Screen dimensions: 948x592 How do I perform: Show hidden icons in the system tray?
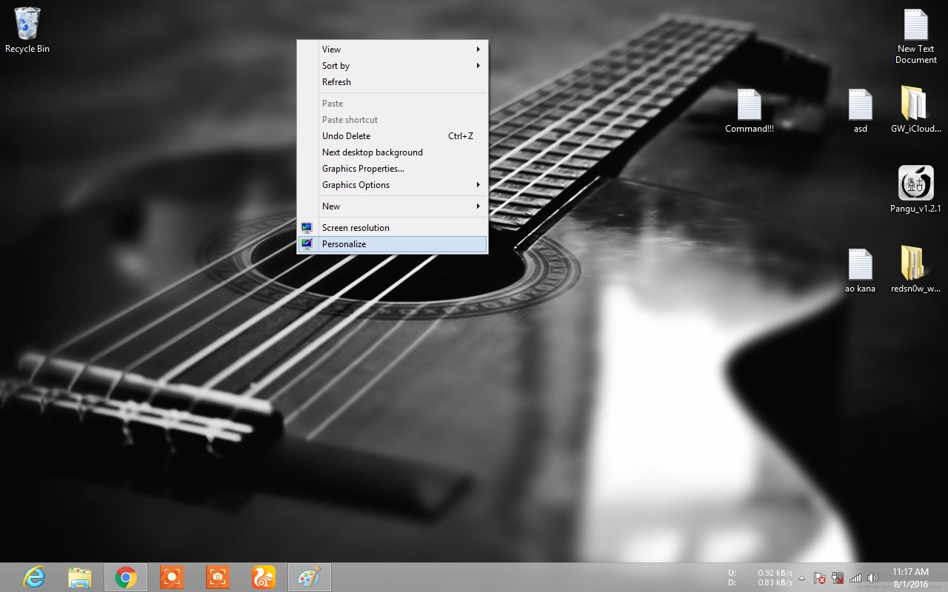801,577
